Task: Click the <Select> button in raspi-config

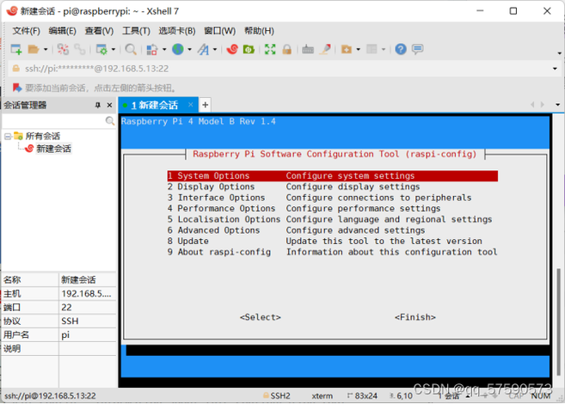Action: (261, 317)
